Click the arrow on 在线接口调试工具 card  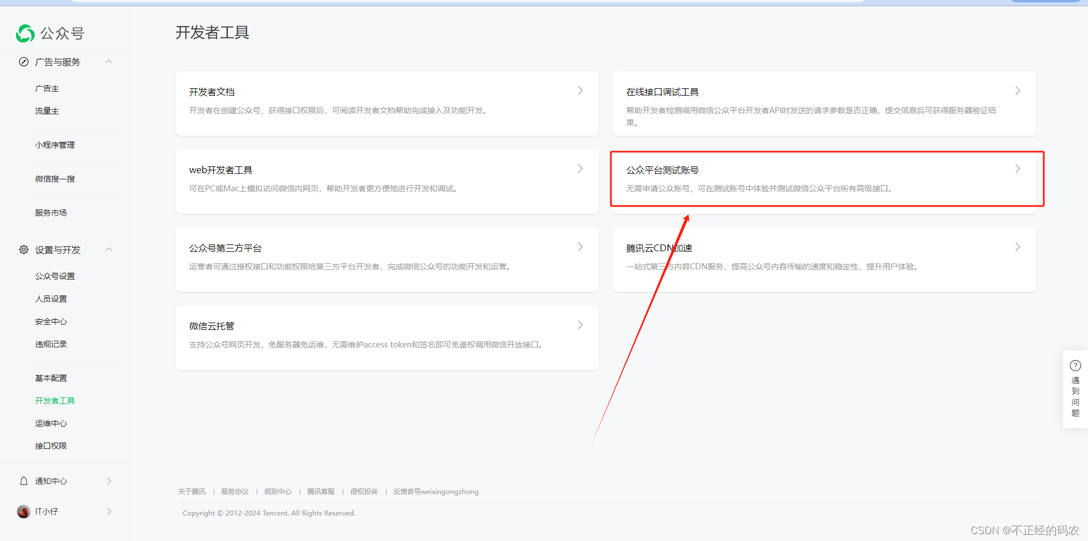1018,91
